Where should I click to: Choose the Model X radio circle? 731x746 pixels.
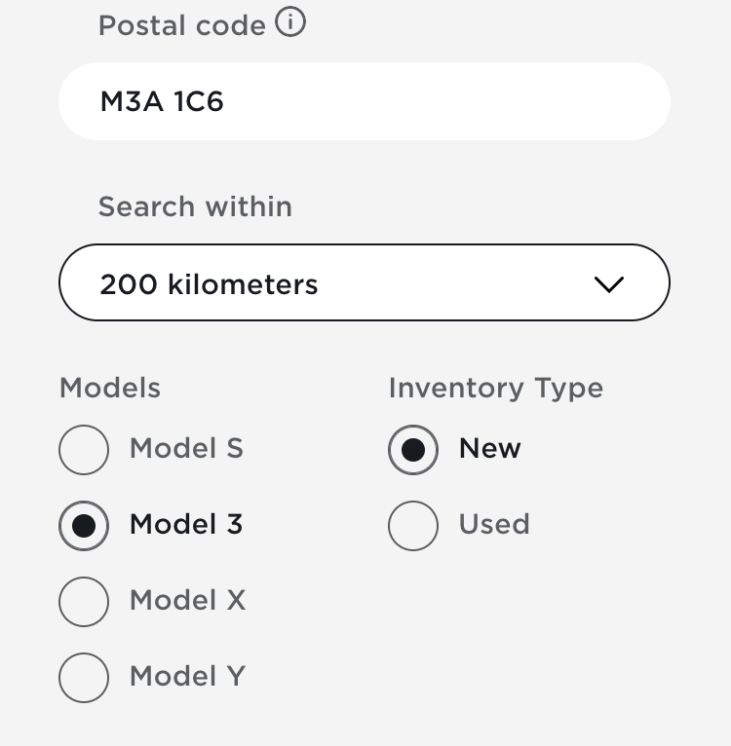84,602
